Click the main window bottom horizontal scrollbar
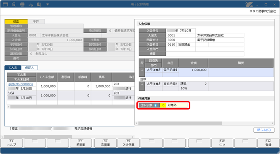 tap(38, 137)
